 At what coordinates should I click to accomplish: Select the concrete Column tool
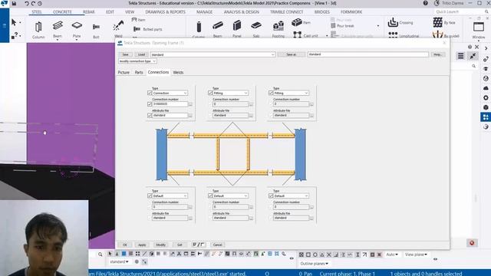click(x=199, y=29)
